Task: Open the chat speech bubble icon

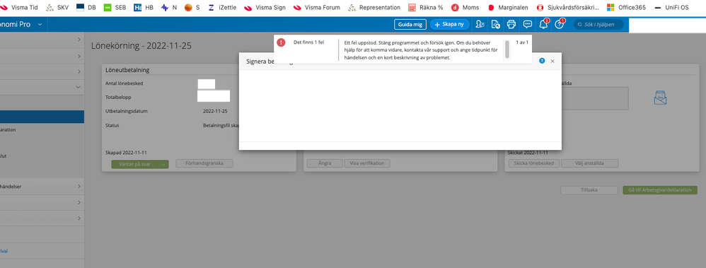Action: click(527, 24)
